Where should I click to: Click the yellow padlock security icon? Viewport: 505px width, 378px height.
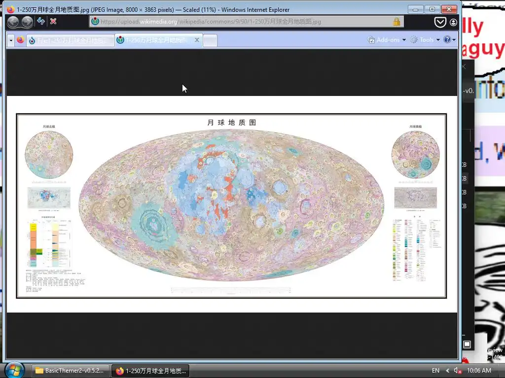tap(397, 22)
